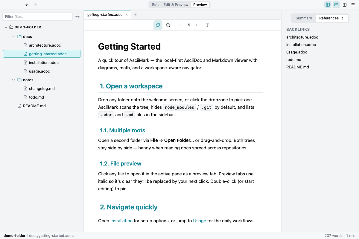
Task: Click the BACKLINKS section label
Action: tap(298, 30)
